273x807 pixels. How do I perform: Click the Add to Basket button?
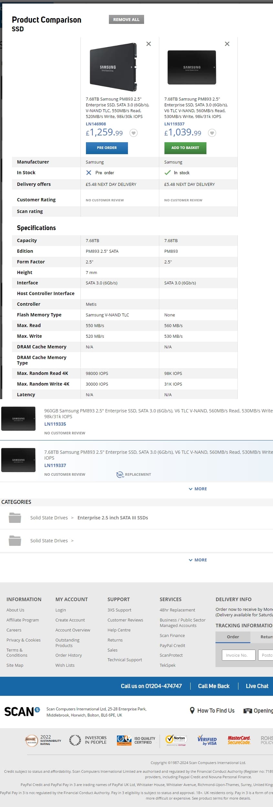[x=185, y=148]
